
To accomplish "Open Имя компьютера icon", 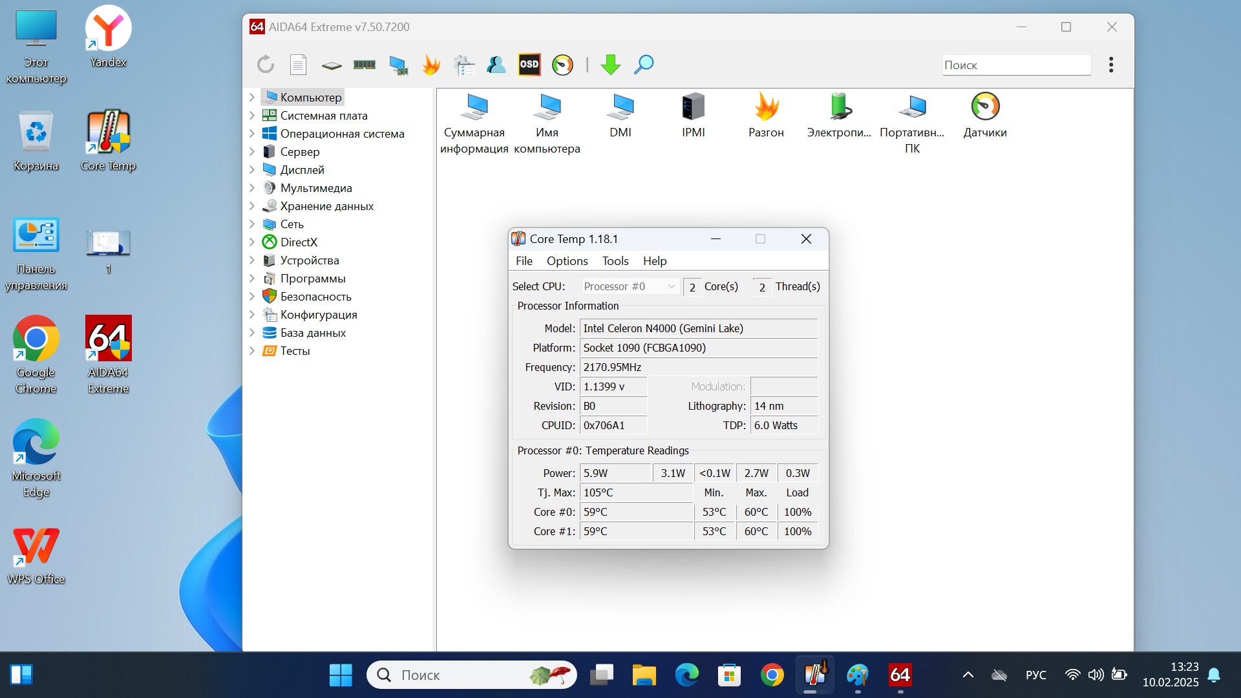I will tap(547, 123).
